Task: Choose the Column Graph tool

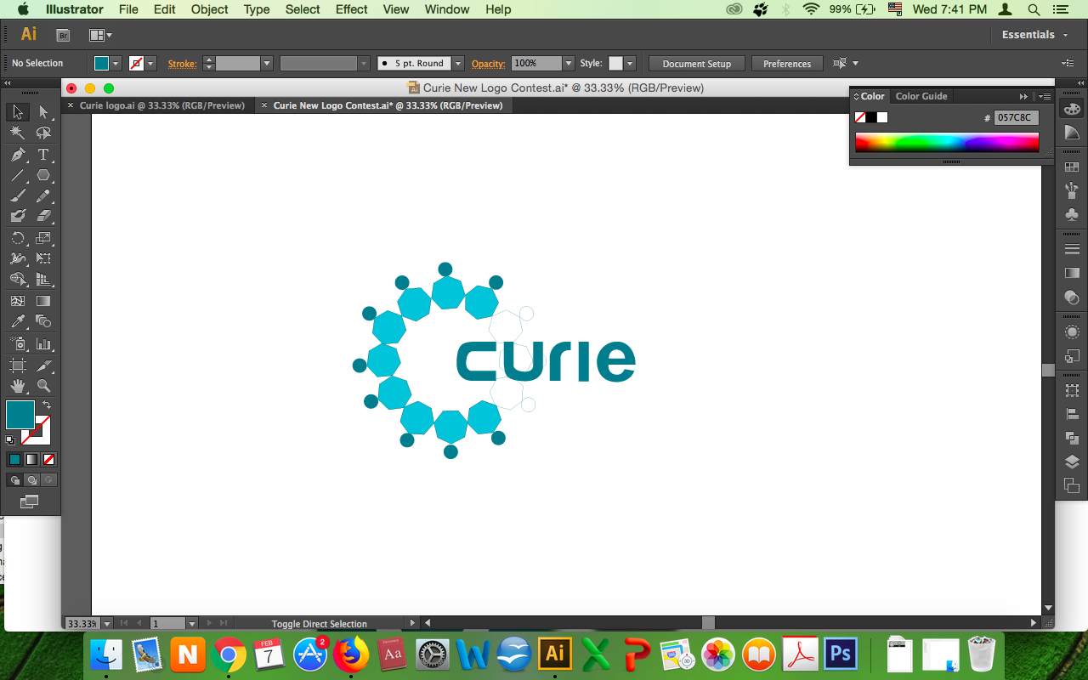Action: point(43,343)
